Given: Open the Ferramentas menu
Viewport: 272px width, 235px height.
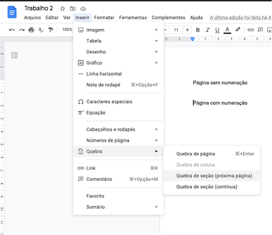Looking at the screenshot, I should [x=133, y=17].
